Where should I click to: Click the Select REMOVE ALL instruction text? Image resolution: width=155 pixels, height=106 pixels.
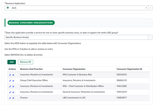click(23, 55)
